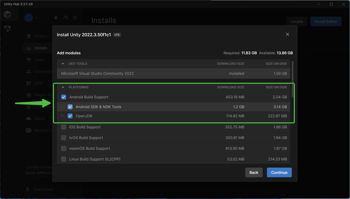Uncheck Android Build Support
The height and width of the screenshot is (199, 350).
pos(63,97)
